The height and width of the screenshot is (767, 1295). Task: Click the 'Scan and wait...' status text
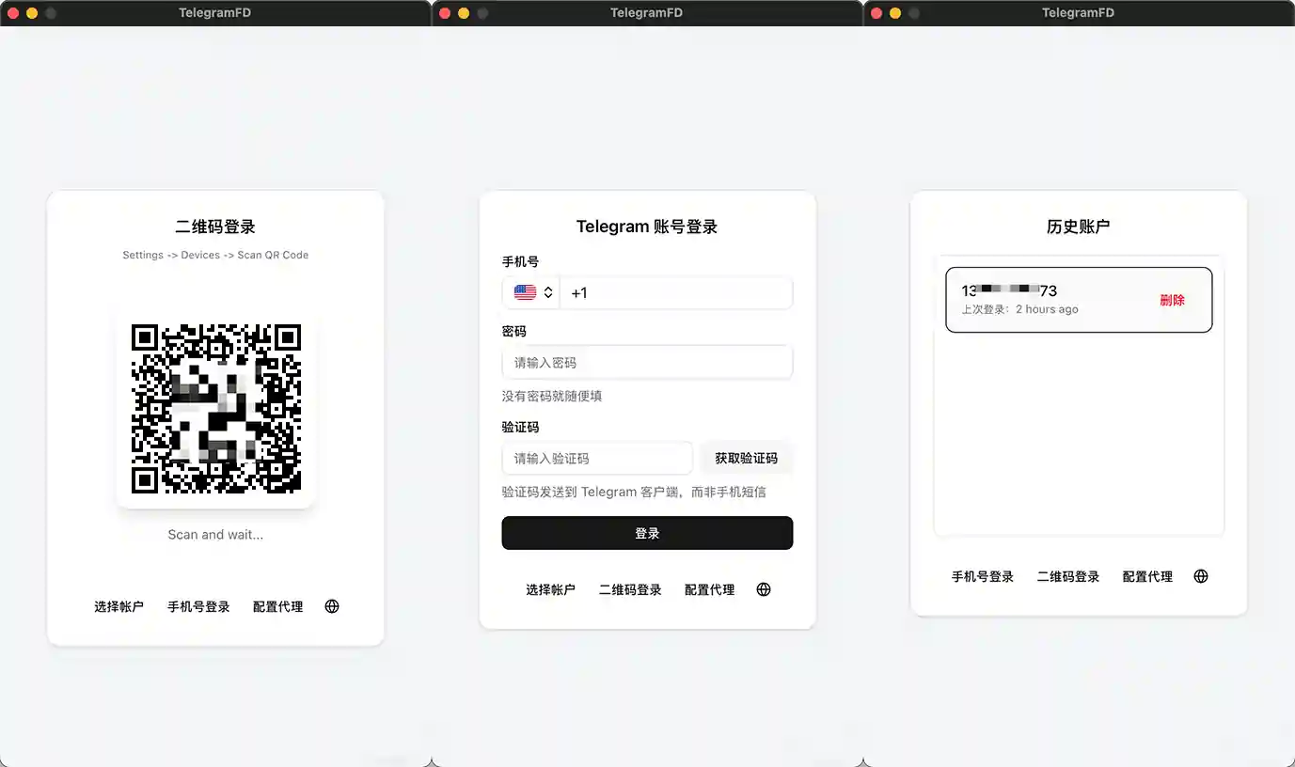(x=215, y=535)
